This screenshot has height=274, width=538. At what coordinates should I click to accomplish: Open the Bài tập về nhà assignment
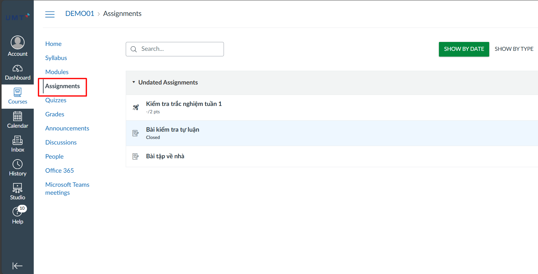[165, 156]
